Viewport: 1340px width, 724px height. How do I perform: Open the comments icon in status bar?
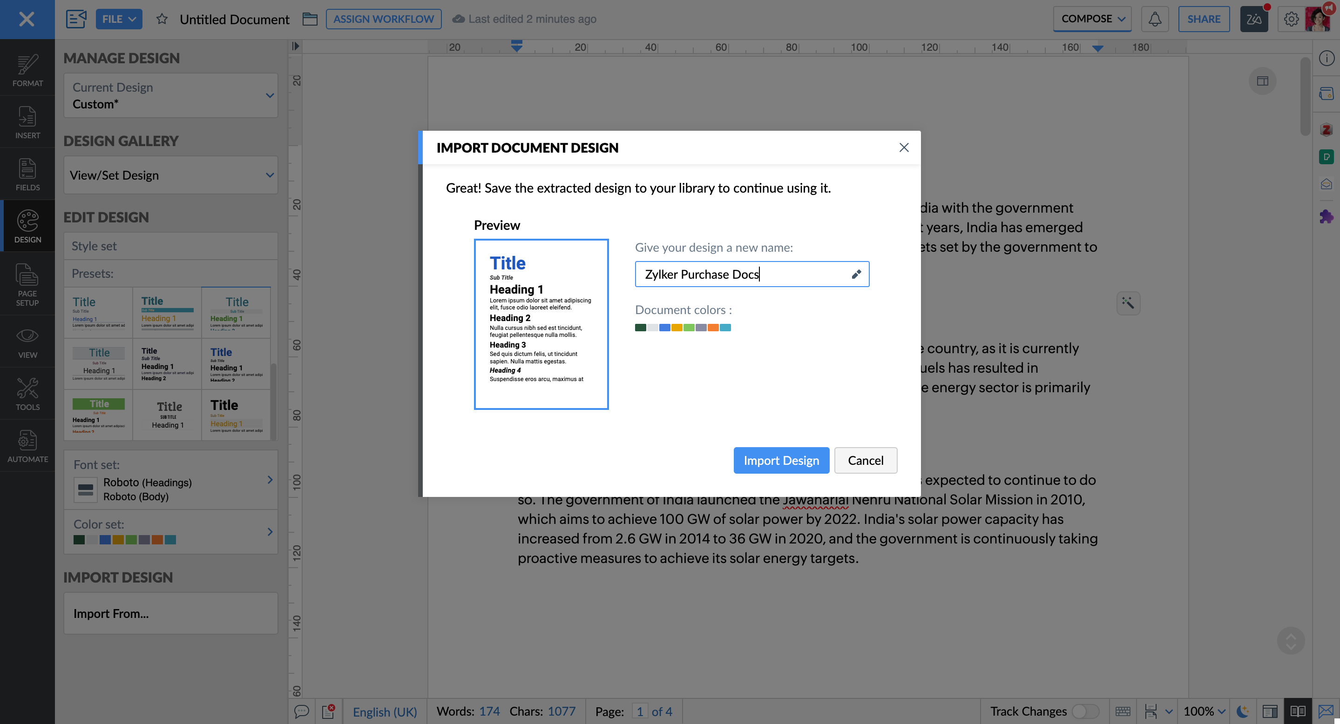[302, 711]
